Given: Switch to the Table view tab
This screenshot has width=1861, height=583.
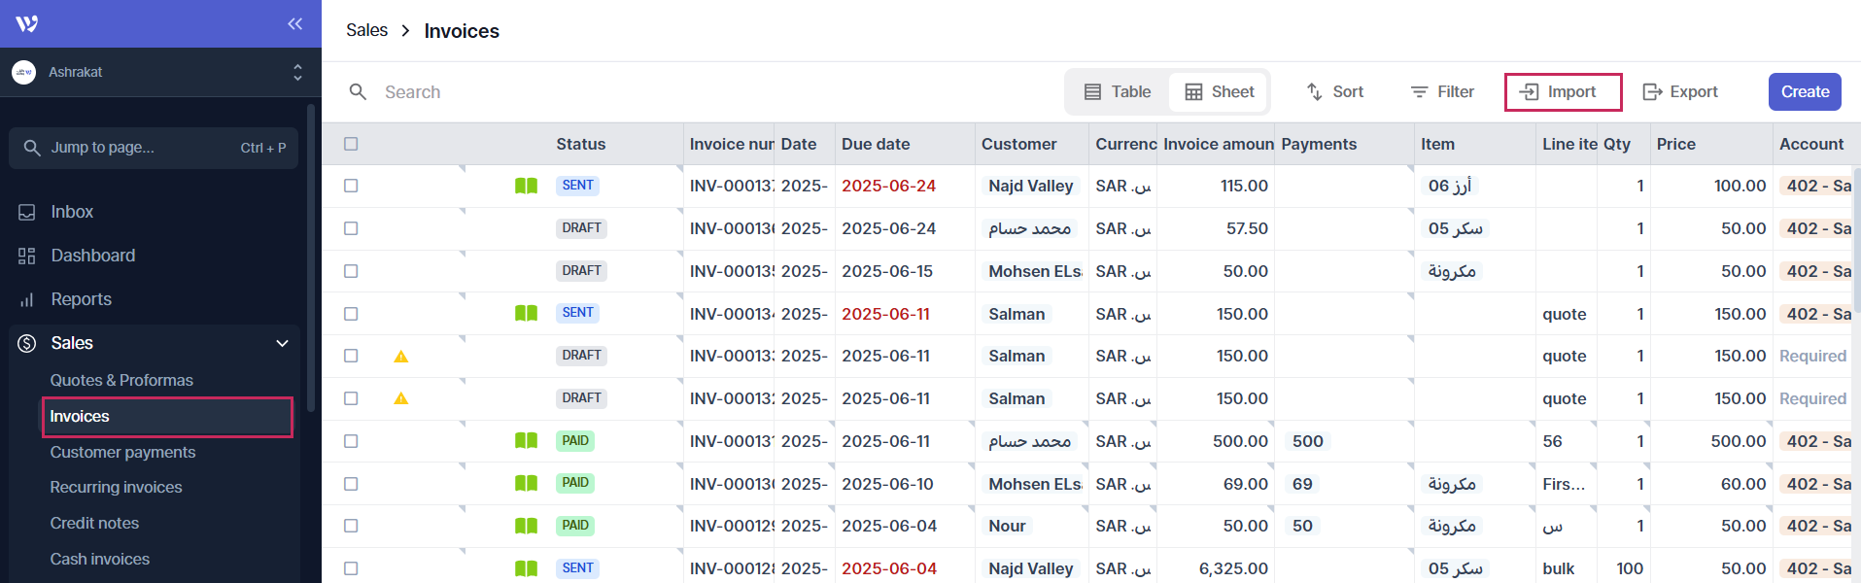Looking at the screenshot, I should click(x=1118, y=91).
